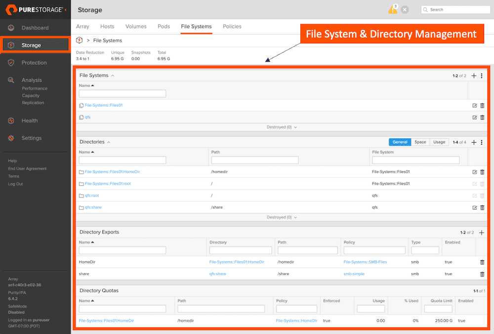Image resolution: width=494 pixels, height=334 pixels.
Task: Click the Protection shield icon
Action: click(x=11, y=63)
